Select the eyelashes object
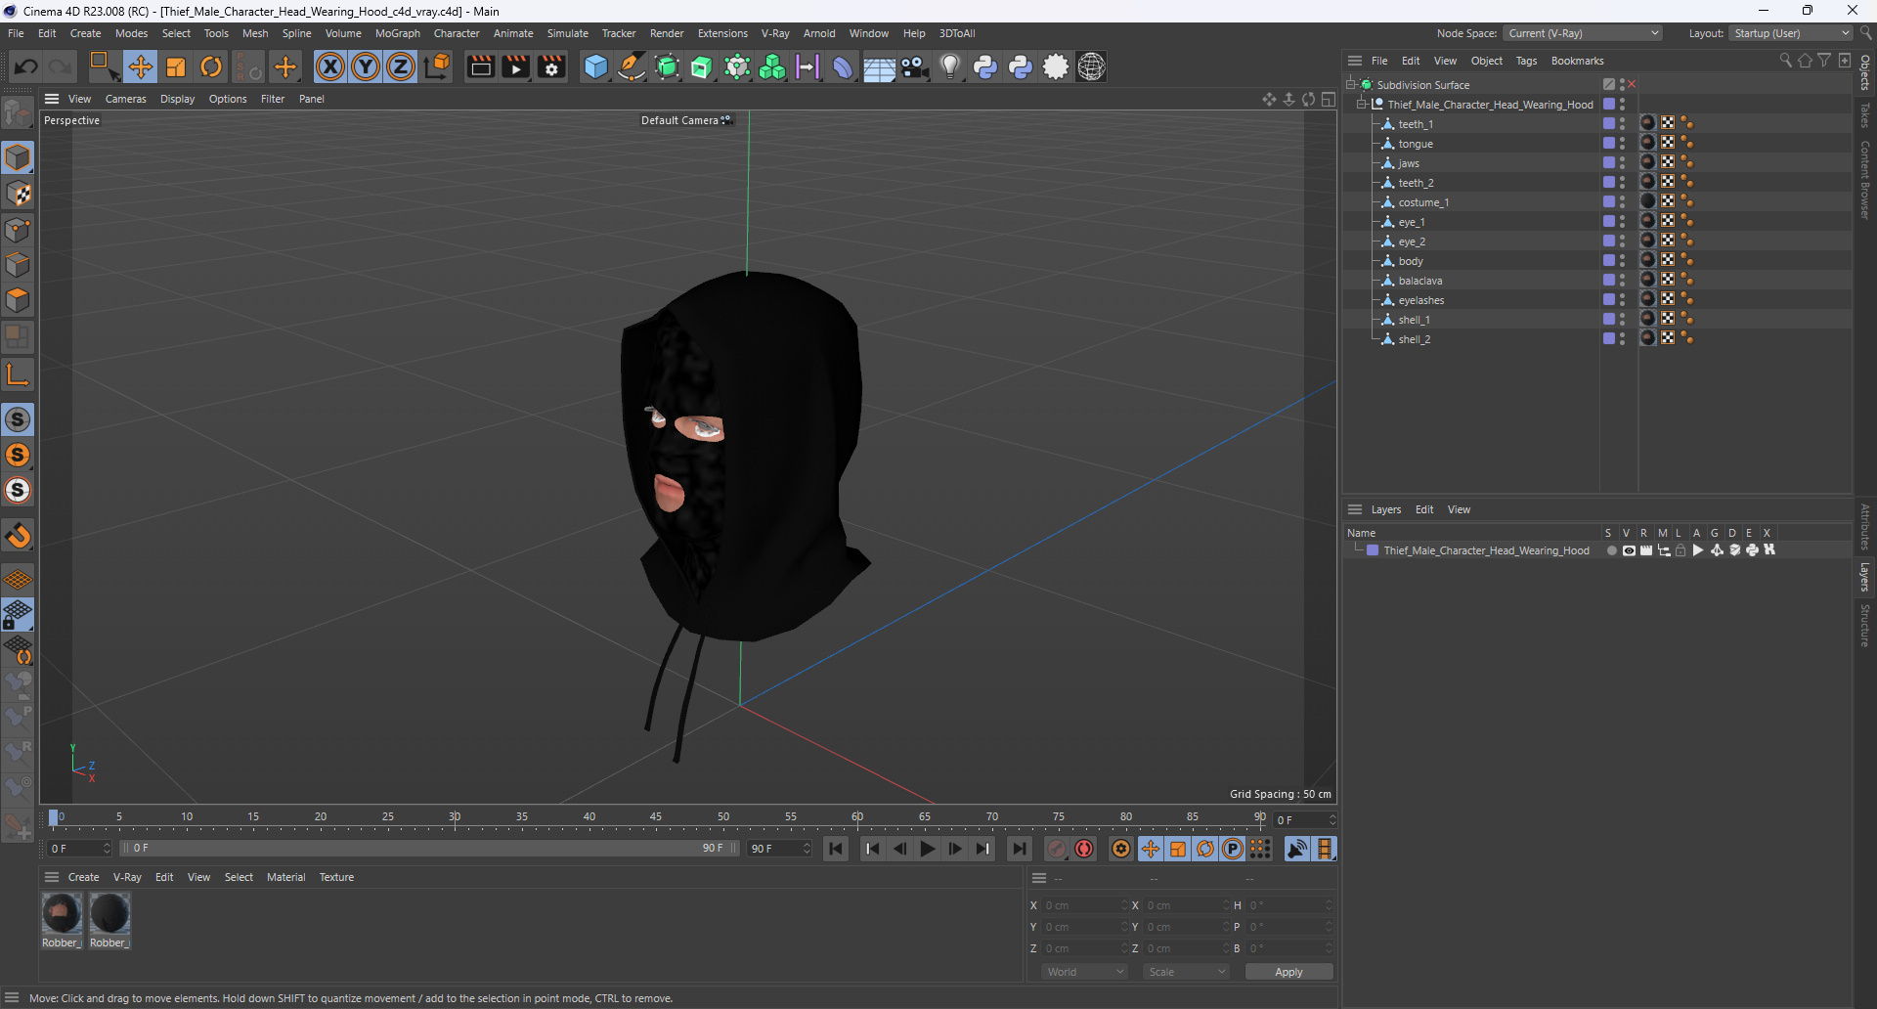 point(1420,300)
